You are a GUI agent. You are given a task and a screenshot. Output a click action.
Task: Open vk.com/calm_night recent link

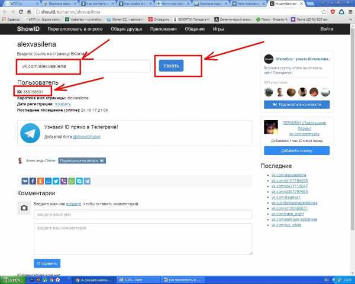288,214
